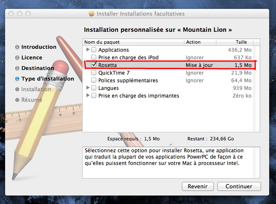Enable Prise en charge des iPod checkbox
This screenshot has width=276, height=204.
[94, 57]
